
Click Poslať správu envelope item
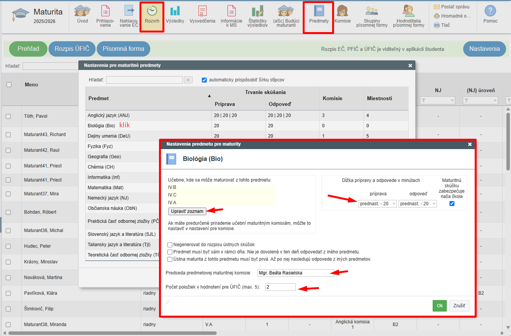tap(451, 6)
